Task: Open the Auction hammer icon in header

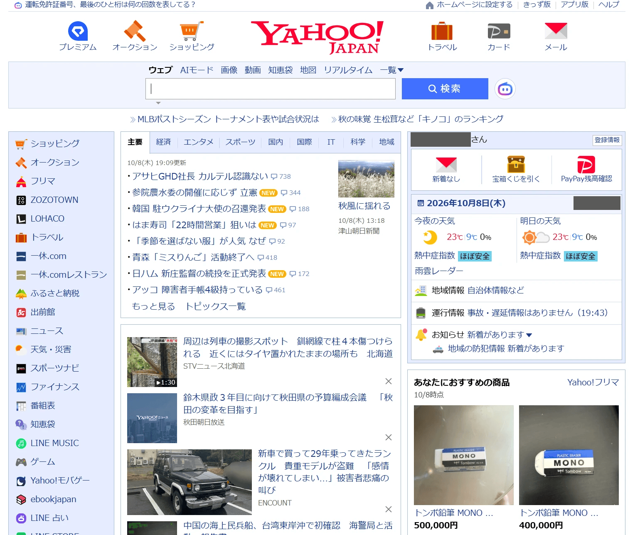Action: pos(135,31)
